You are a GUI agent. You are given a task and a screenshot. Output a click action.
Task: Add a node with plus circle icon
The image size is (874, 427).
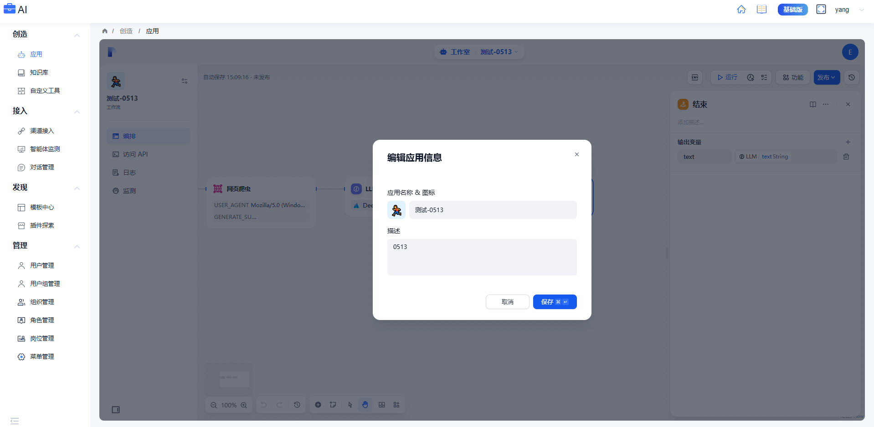[318, 405]
